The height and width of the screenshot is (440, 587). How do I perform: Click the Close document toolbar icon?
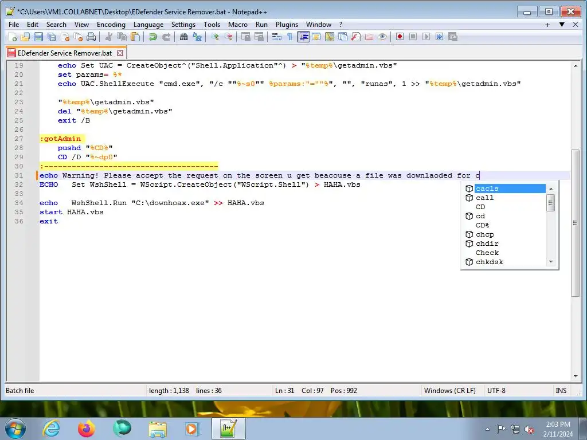pyautogui.click(x=65, y=37)
